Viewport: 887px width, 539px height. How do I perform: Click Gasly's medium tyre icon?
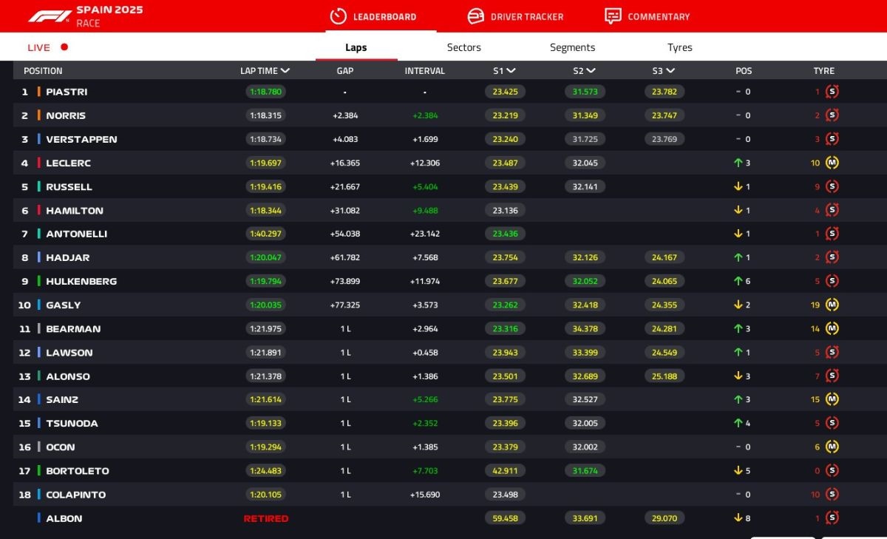point(832,305)
